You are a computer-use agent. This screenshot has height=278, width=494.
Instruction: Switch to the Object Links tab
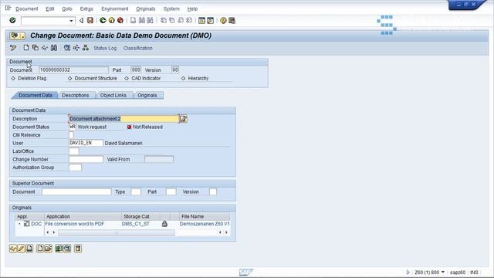click(113, 95)
